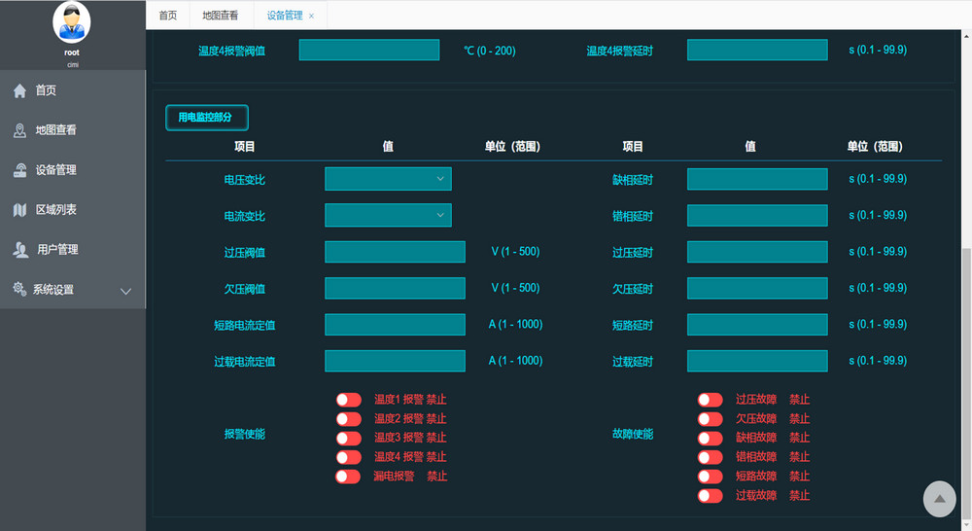
Task: Click the root user avatar
Action: 72,23
